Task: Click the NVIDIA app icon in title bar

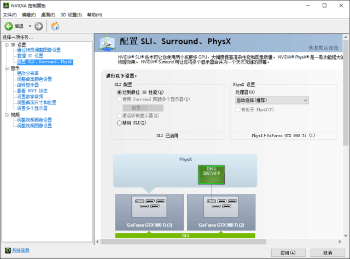Action: pos(6,5)
